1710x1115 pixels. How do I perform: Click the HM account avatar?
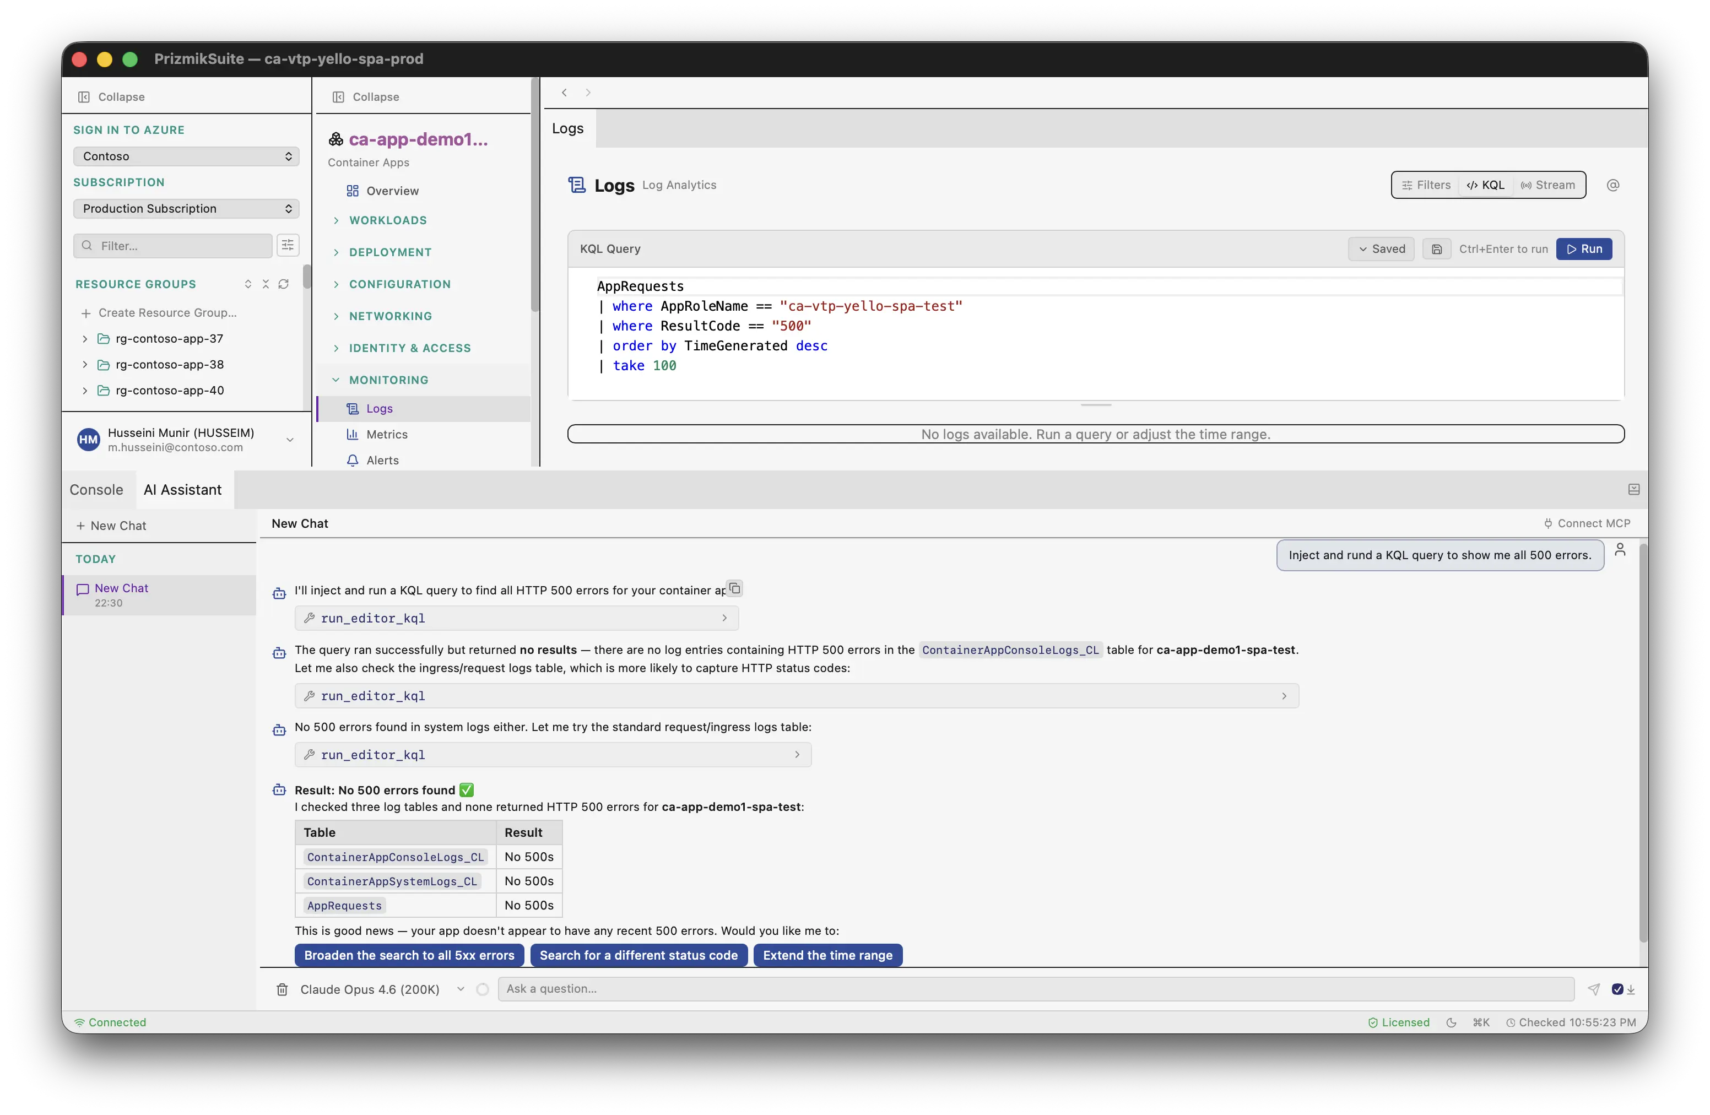tap(88, 440)
